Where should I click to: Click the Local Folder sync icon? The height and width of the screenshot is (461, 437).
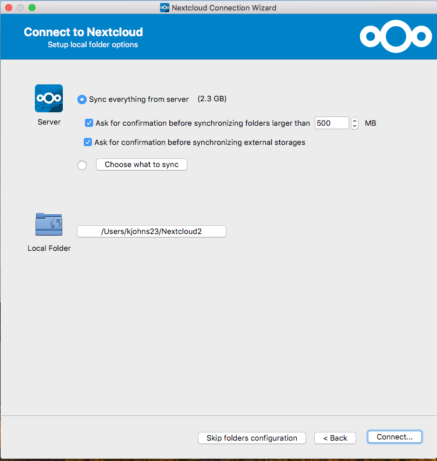click(49, 225)
